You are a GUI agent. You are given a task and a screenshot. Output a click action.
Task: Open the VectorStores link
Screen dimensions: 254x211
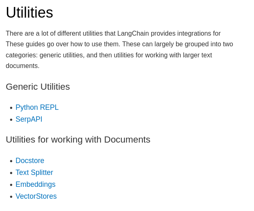pos(36,196)
